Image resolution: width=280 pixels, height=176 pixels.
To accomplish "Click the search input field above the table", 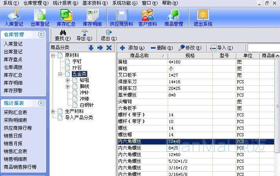I will pos(263,48).
